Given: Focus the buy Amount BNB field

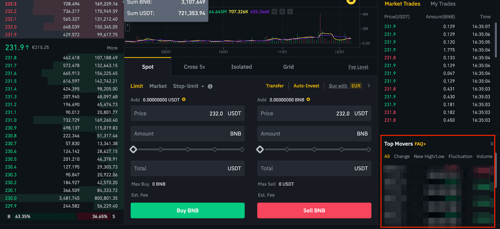Looking at the screenshot, I should point(187,134).
